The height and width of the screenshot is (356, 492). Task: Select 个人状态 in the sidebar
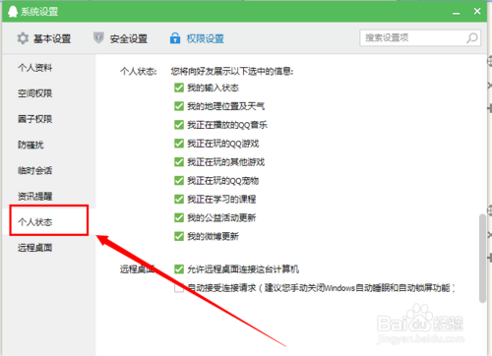click(34, 222)
